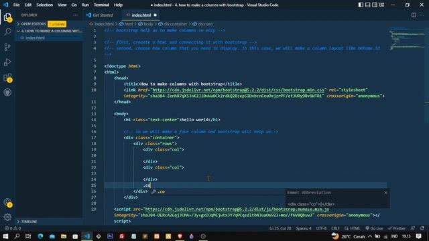
Task: Launch Microsoft Edge from taskbar
Action: point(40,236)
